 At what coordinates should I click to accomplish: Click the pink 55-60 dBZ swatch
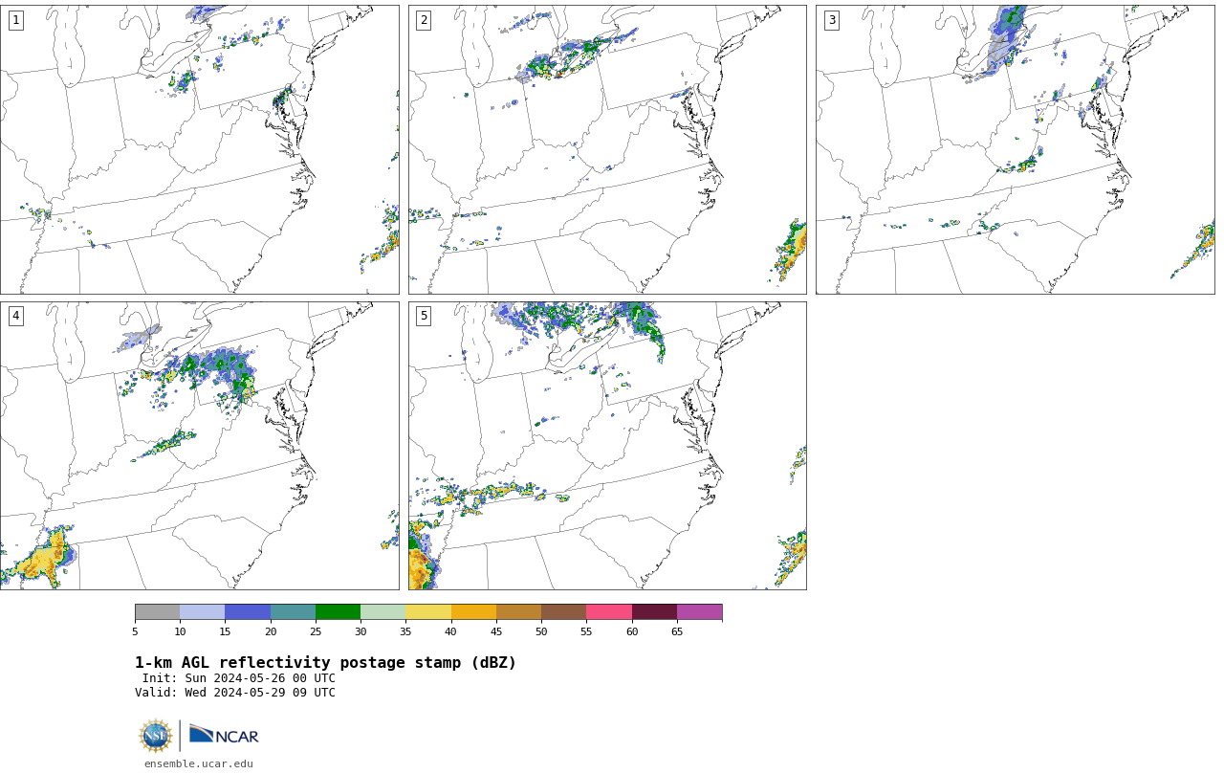tap(609, 612)
